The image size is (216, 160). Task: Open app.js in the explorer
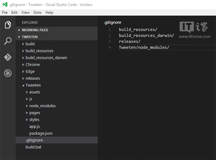35,126
